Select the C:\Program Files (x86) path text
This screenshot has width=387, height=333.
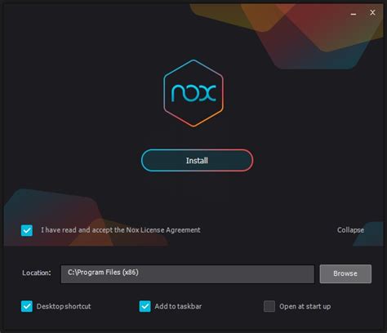click(103, 272)
